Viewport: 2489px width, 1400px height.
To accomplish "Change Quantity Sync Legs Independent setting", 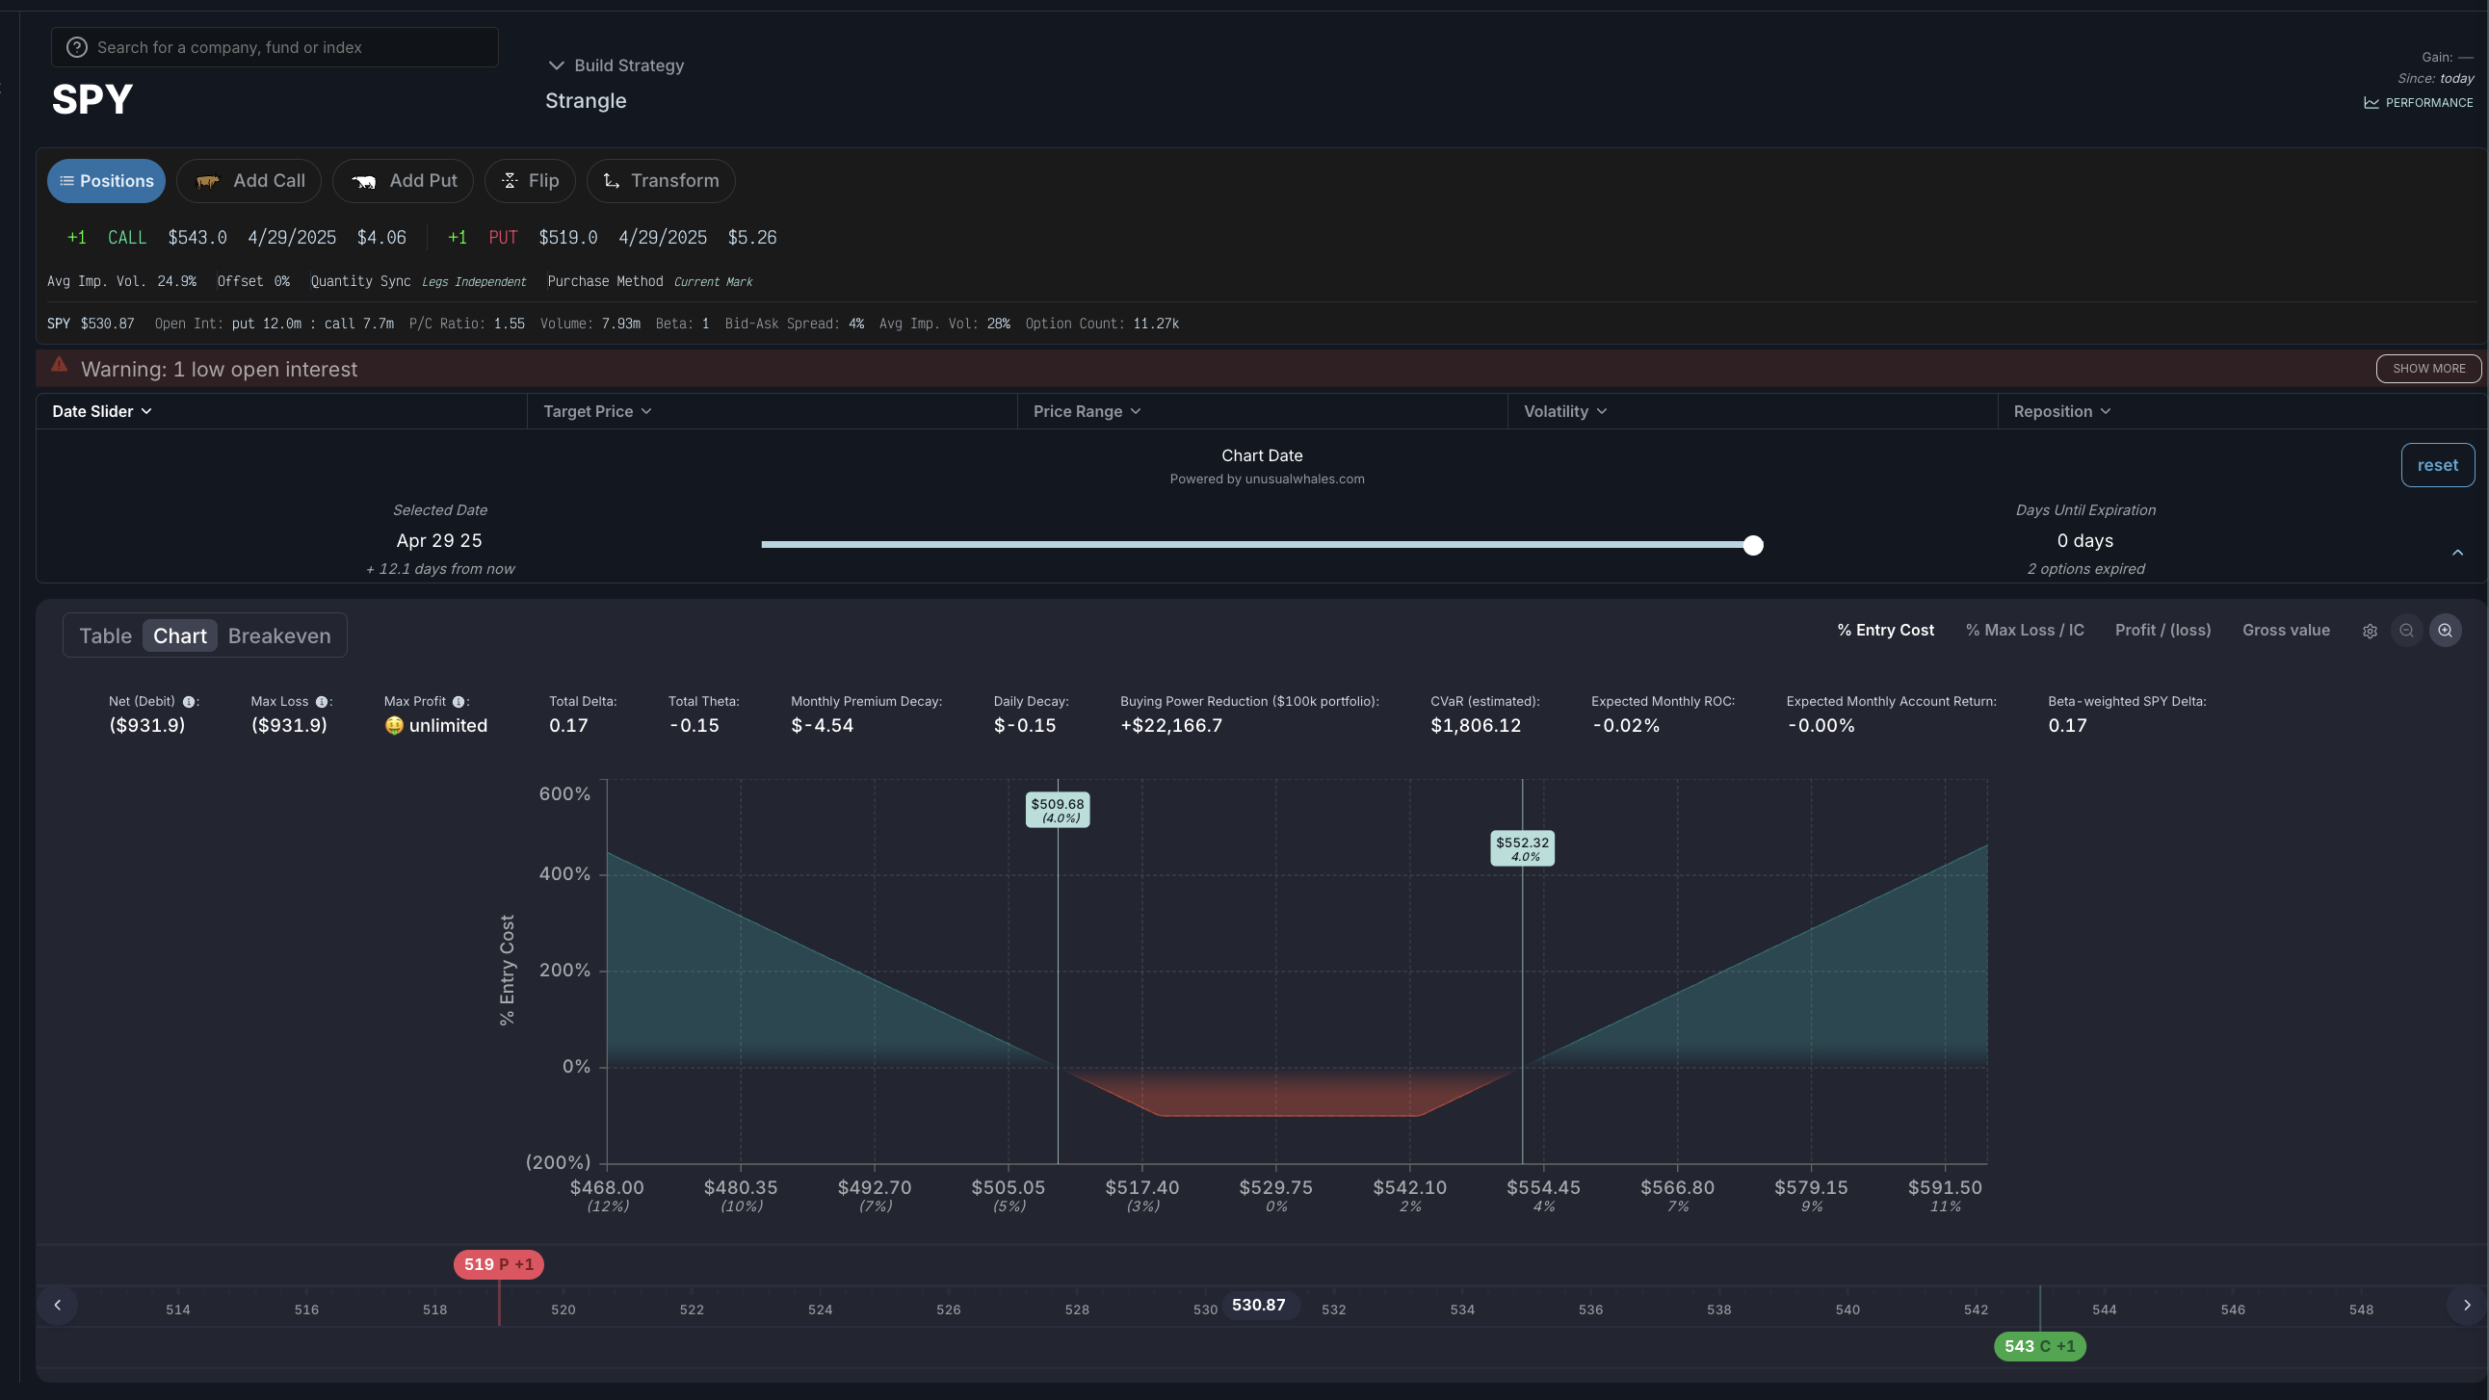I will click(x=475, y=282).
